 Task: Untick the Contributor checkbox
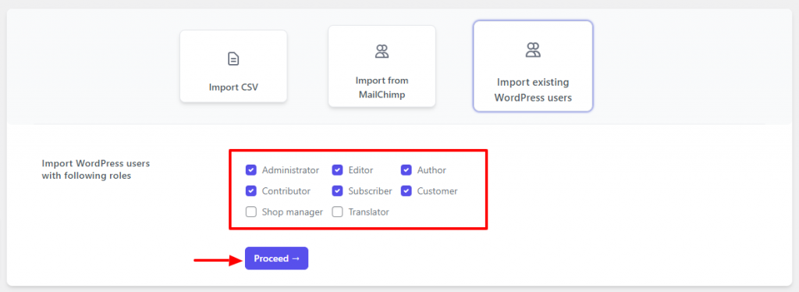(x=250, y=191)
